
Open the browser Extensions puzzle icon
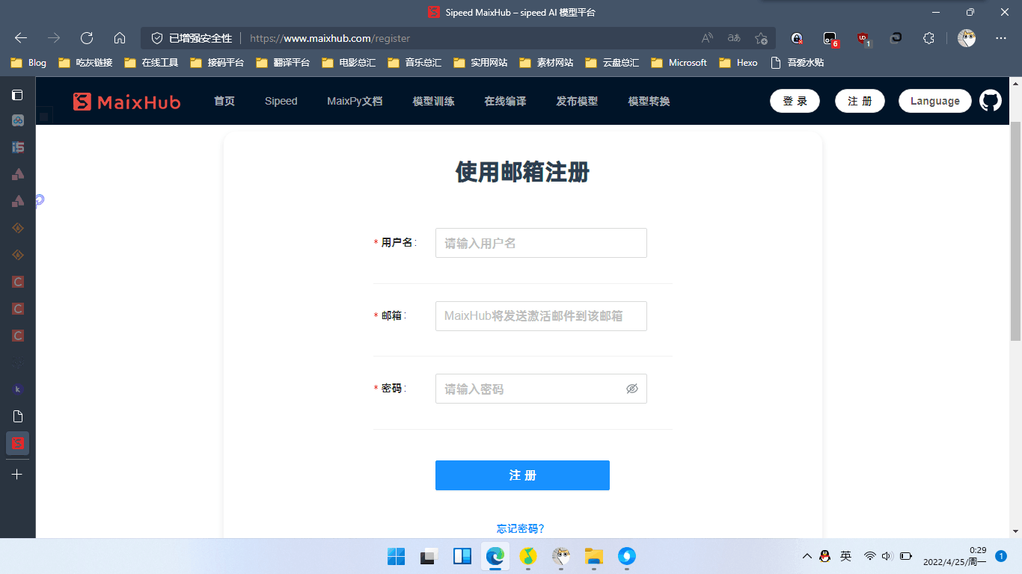pos(928,38)
